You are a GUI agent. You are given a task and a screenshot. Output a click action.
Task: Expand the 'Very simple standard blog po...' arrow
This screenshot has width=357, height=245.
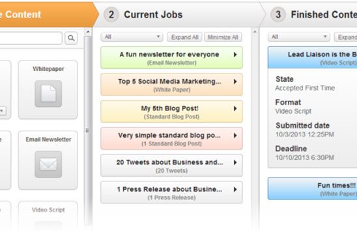235,136
